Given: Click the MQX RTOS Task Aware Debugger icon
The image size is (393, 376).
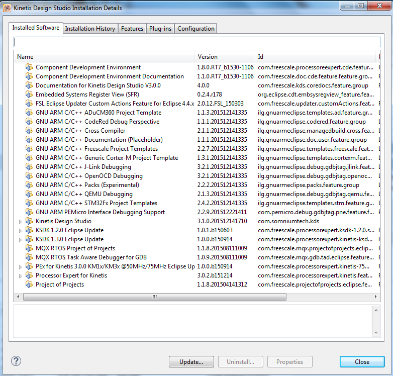Looking at the screenshot, I should point(29,257).
